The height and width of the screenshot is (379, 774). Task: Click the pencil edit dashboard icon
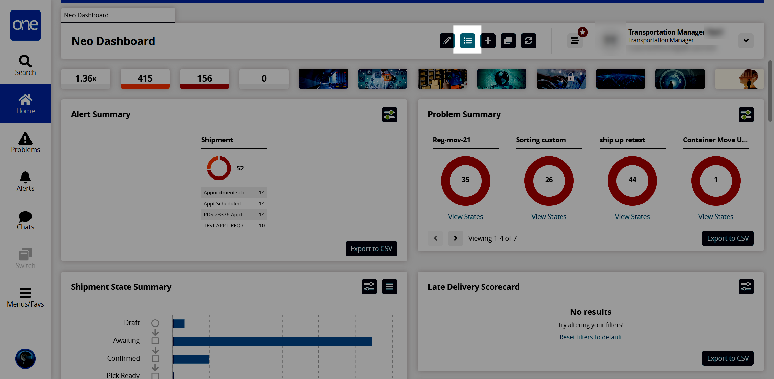[447, 41]
